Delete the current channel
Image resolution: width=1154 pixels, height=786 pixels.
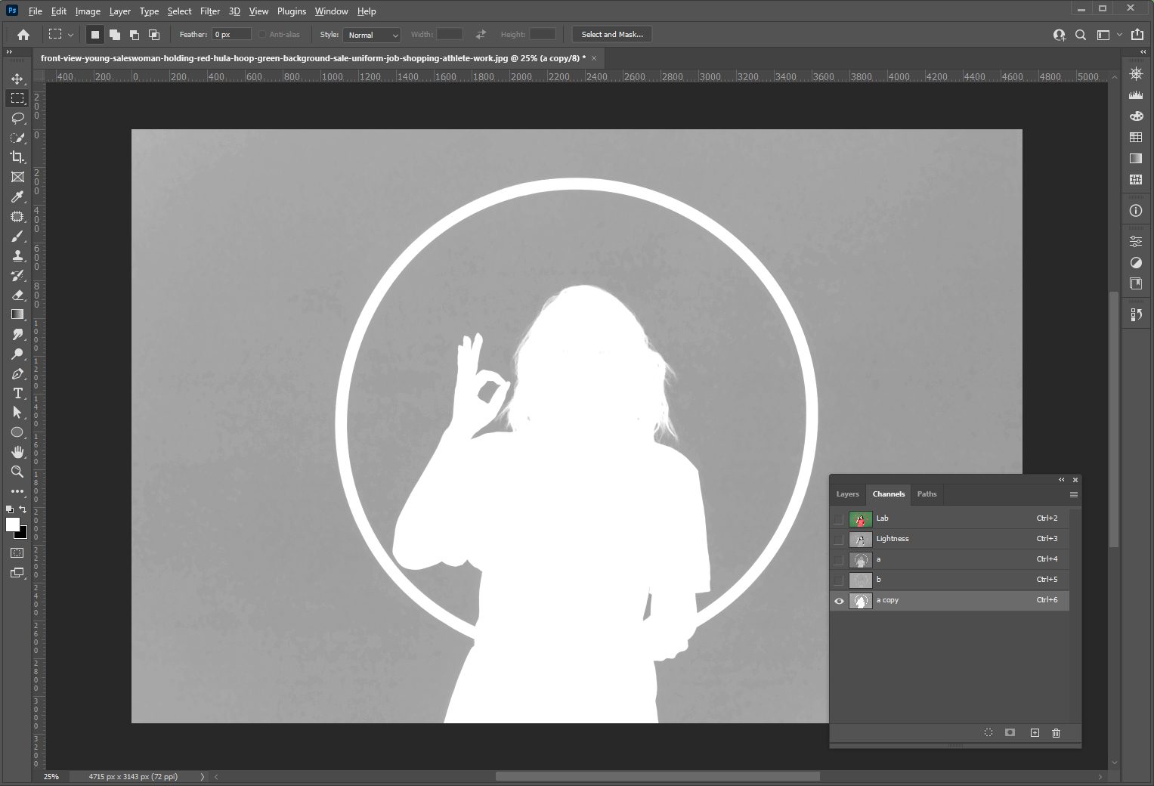pos(1056,732)
